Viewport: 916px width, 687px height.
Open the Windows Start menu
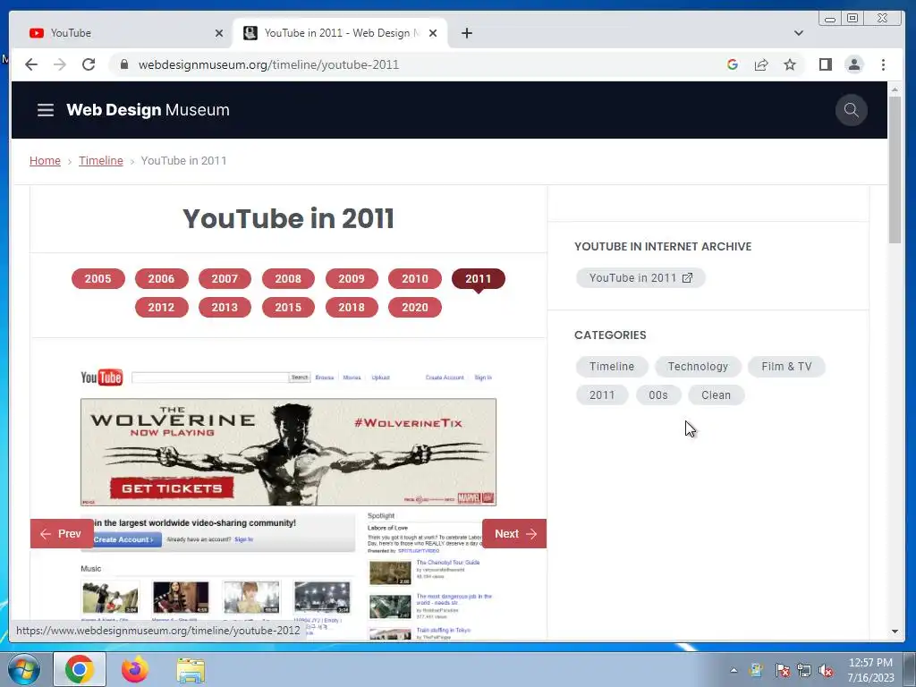point(24,669)
